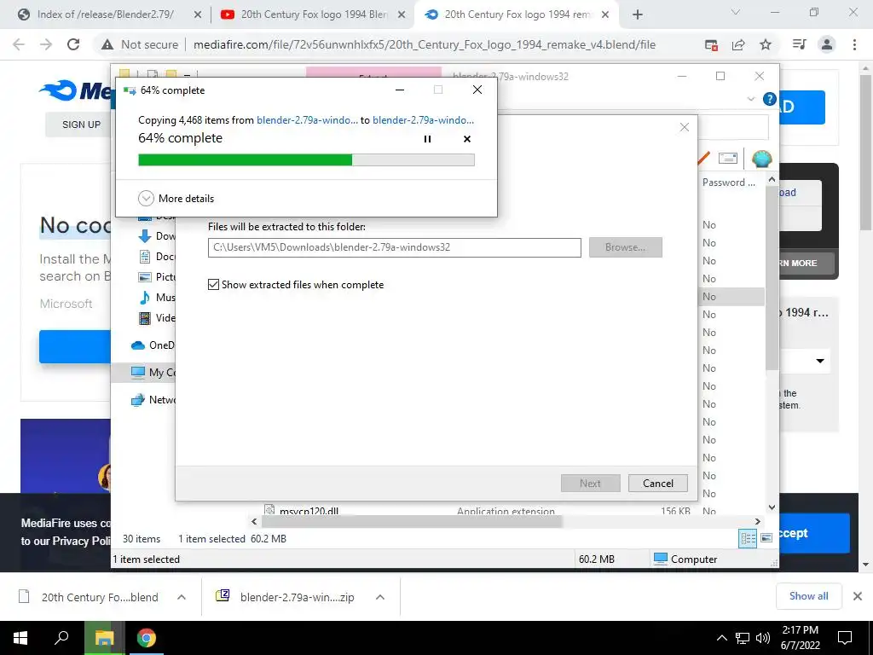The image size is (873, 655).
Task: Click the shell icon in Explorer ribbon
Action: 761,159
